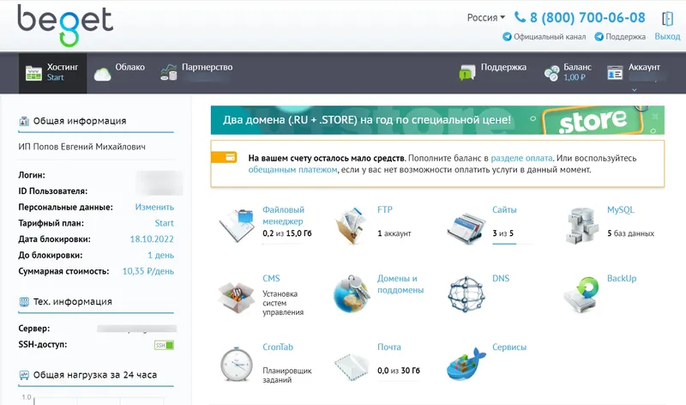The height and width of the screenshot is (405, 686).
Task: Open the Сайты sites icon
Action: coord(466,227)
